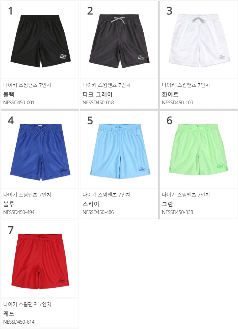Select the 그린 product title
The image size is (238, 329).
pos(167,204)
